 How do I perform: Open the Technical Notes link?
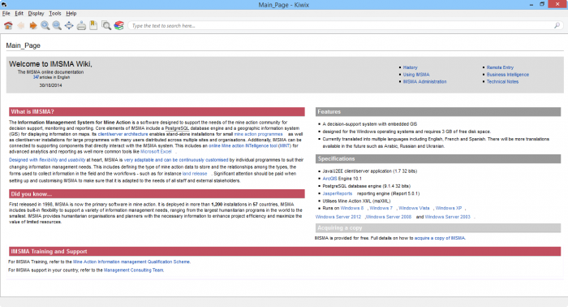pyautogui.click(x=502, y=82)
